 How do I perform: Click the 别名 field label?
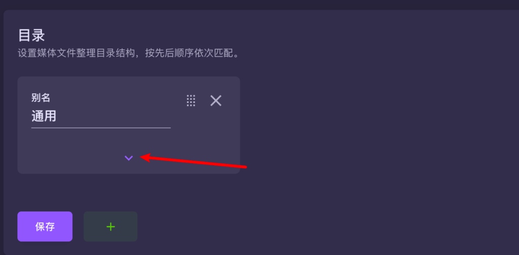[41, 97]
